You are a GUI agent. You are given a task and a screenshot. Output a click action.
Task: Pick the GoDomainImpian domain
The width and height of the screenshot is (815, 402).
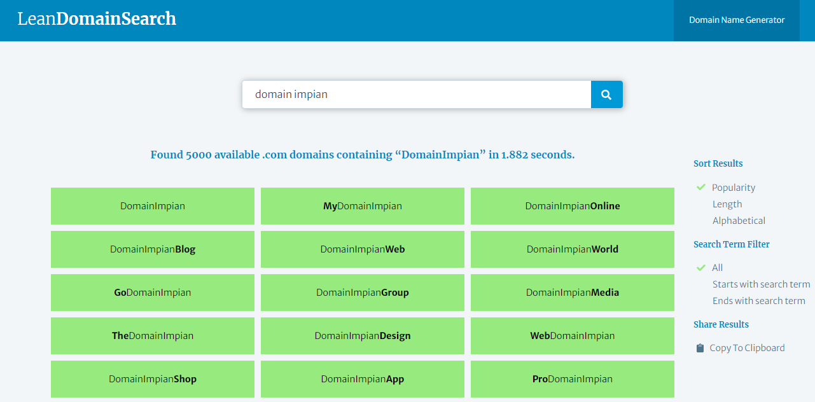152,292
